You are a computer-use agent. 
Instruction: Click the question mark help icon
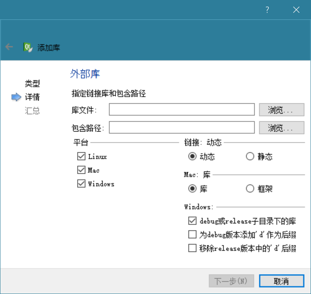pyautogui.click(x=267, y=10)
